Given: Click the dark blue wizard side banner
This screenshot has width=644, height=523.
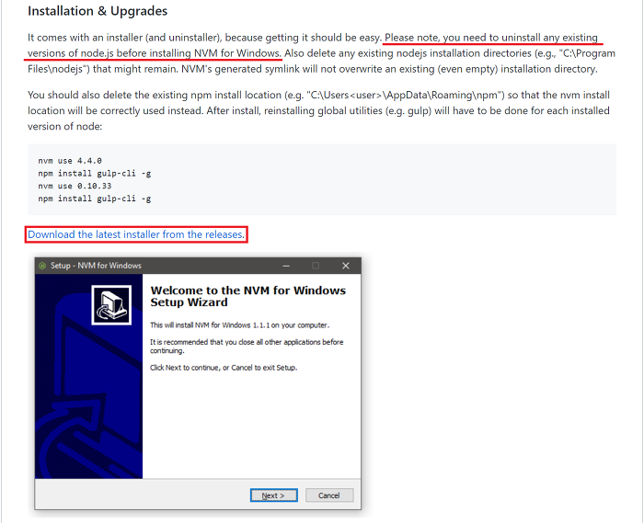Looking at the screenshot, I should point(88,376).
